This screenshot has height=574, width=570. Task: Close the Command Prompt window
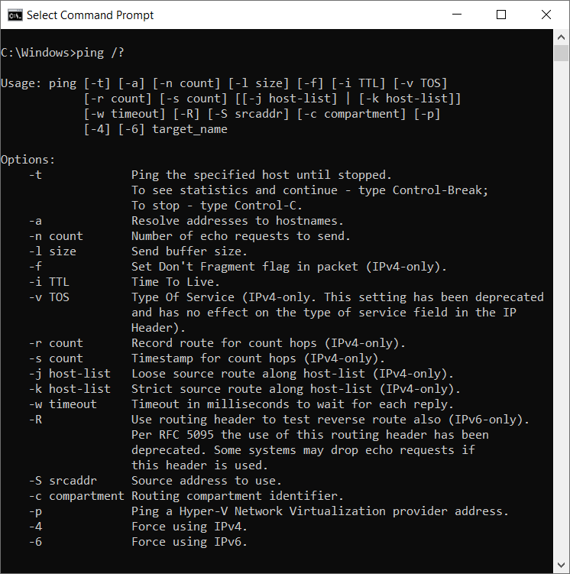pos(546,15)
